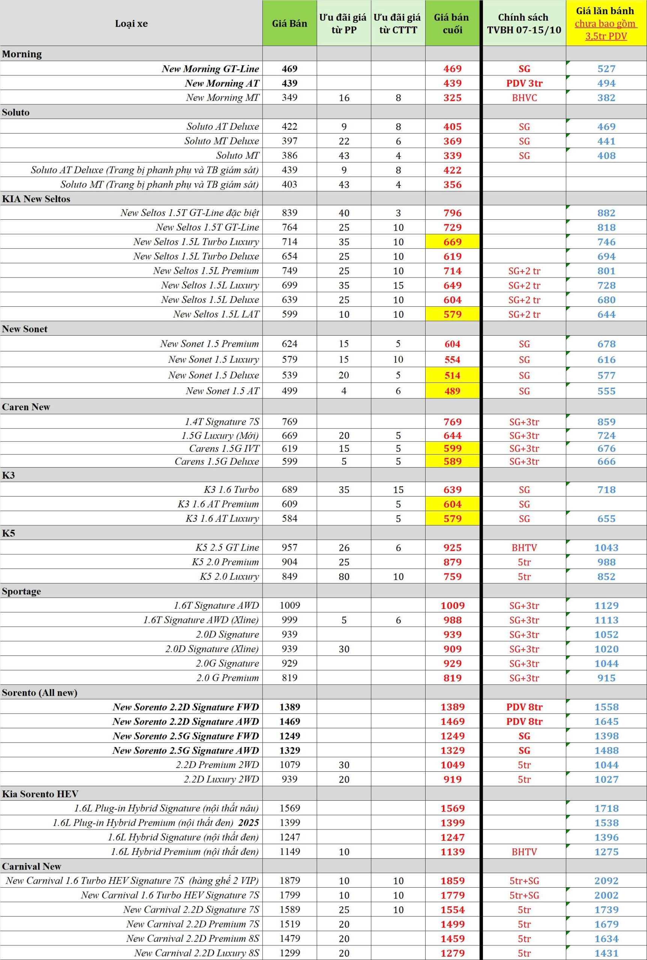Click the "Giá bán cuối" column header
This screenshot has height=960, width=647.
tap(452, 24)
